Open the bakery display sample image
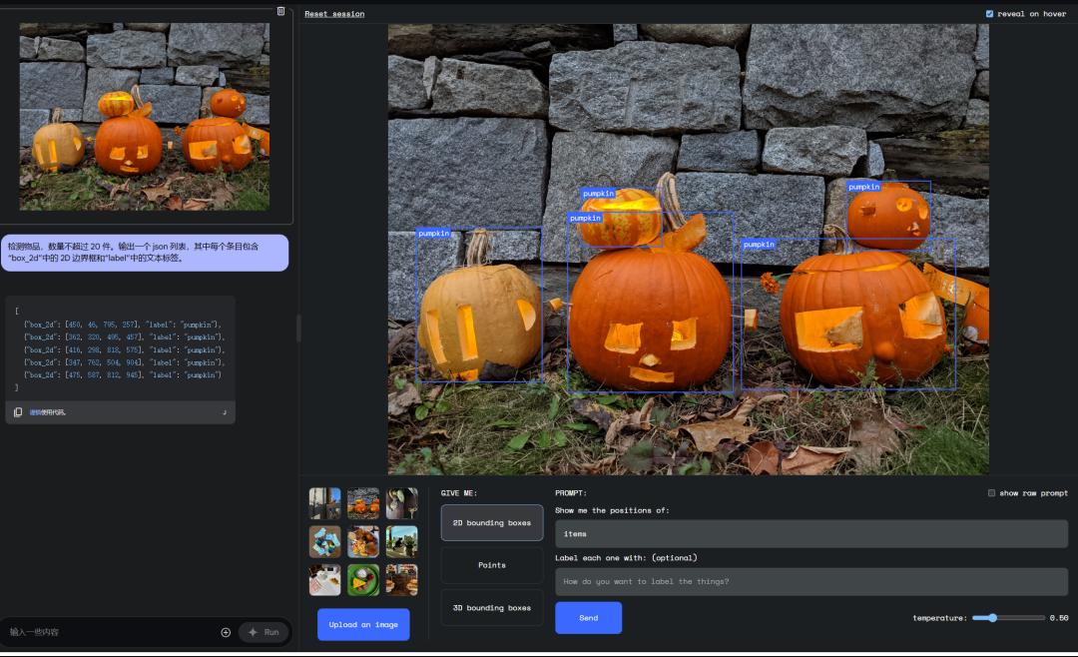Image resolution: width=1078 pixels, height=657 pixels. coord(401,580)
